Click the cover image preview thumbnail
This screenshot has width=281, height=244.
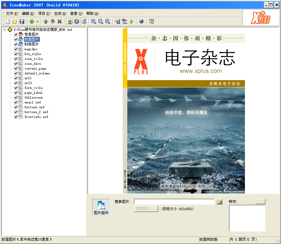pos(184,111)
